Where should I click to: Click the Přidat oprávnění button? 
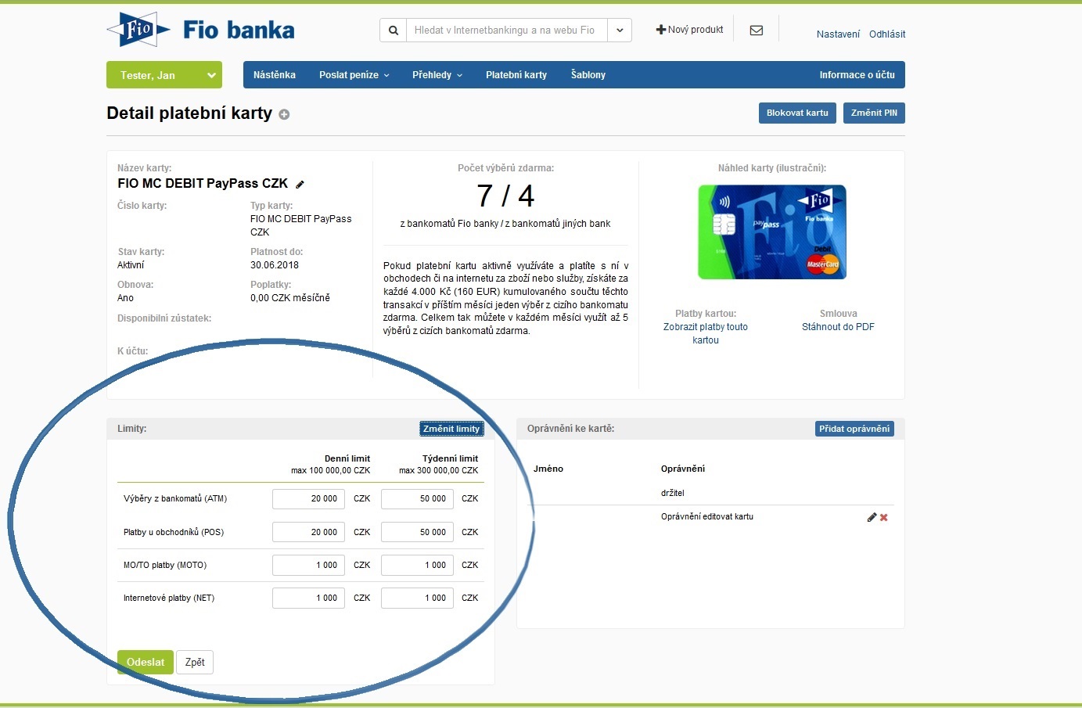click(x=854, y=429)
